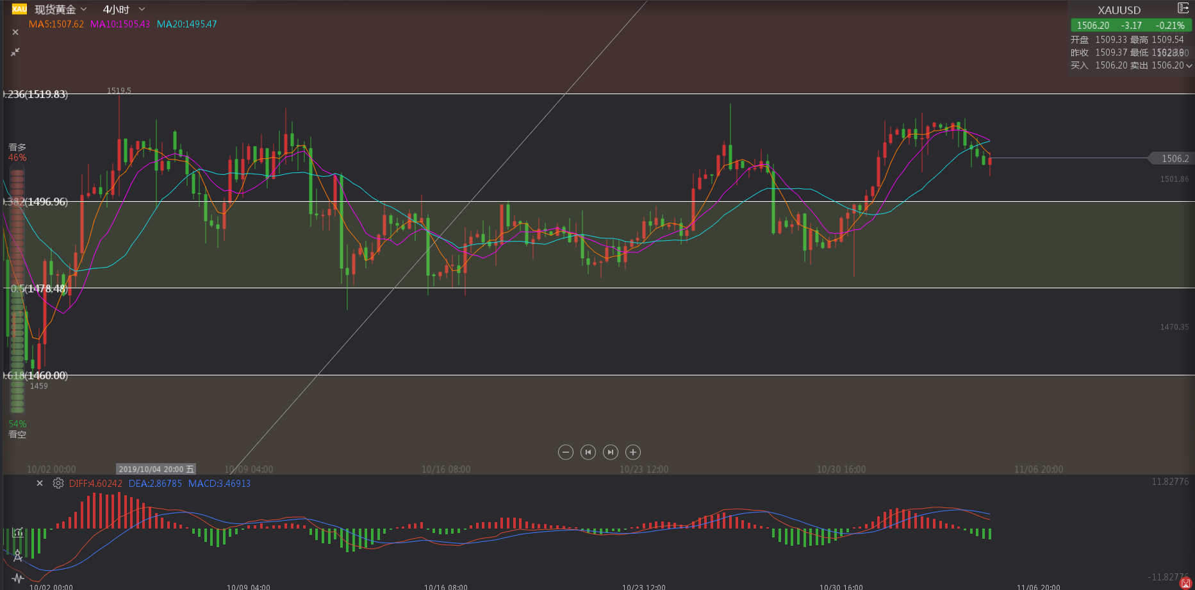The width and height of the screenshot is (1195, 590).
Task: Close the moving average indicator overlay
Action: point(15,32)
